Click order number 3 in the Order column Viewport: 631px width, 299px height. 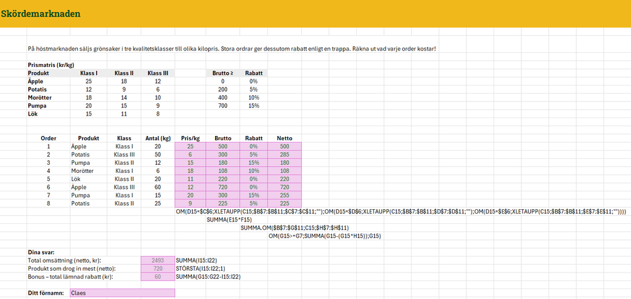pos(48,163)
